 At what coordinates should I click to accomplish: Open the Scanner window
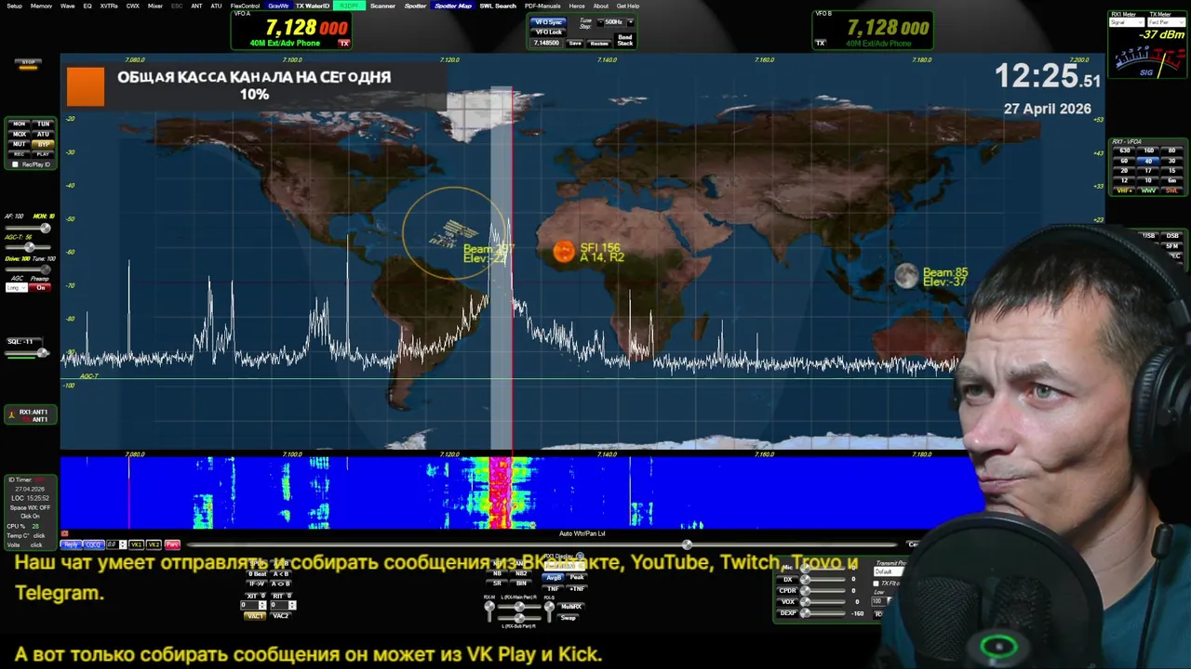[x=382, y=6]
